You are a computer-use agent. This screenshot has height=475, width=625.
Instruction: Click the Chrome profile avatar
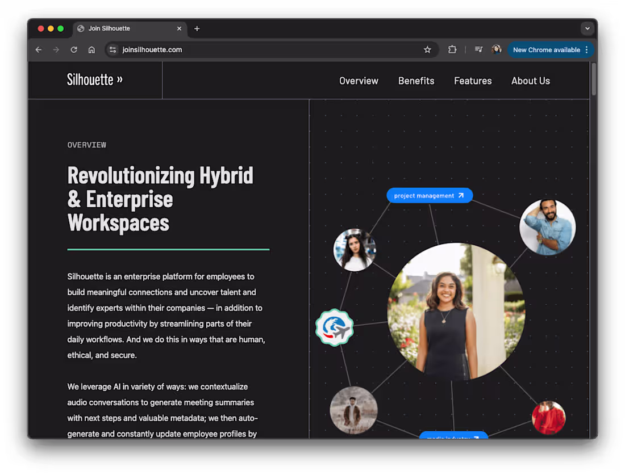pos(496,49)
